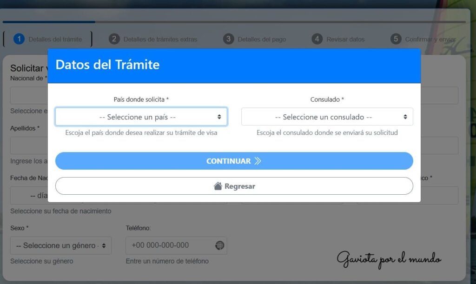Click inside the Teléfono phone number field
Screen dimensions: 476x284
[172, 245]
